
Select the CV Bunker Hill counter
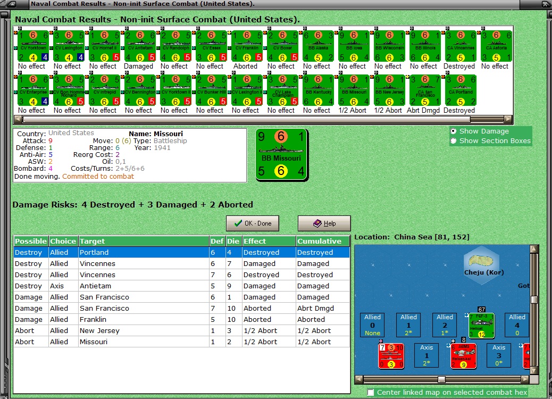(211, 90)
